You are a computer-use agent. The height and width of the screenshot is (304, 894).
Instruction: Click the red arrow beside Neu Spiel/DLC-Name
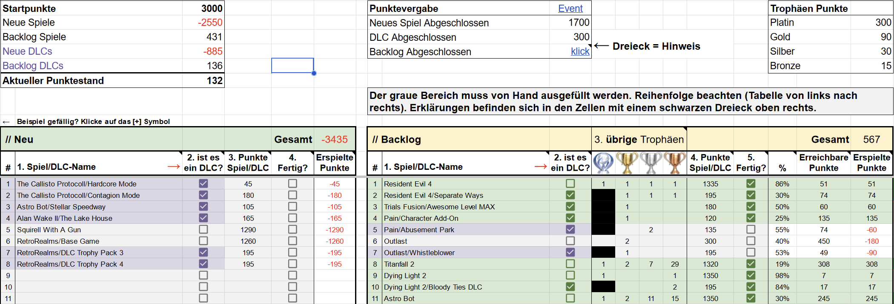(x=174, y=167)
